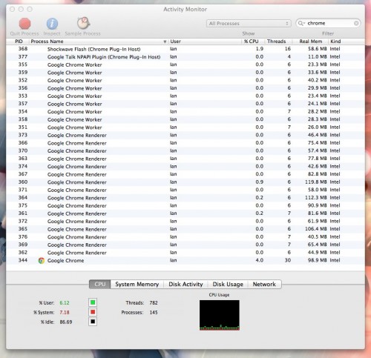Open the blue Inspect info icon
This screenshot has width=371, height=358.
tap(52, 24)
